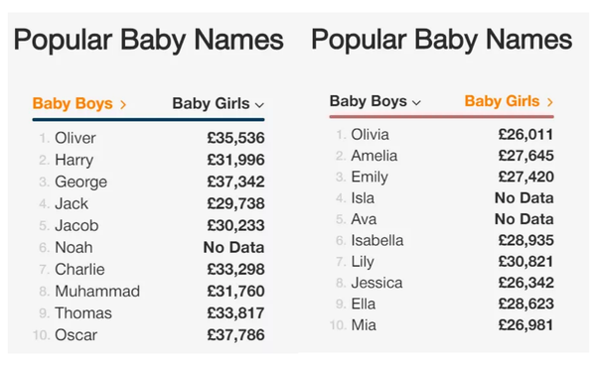The image size is (596, 365).
Task: Switch to the black Baby Girls tab on left
Action: [x=211, y=103]
